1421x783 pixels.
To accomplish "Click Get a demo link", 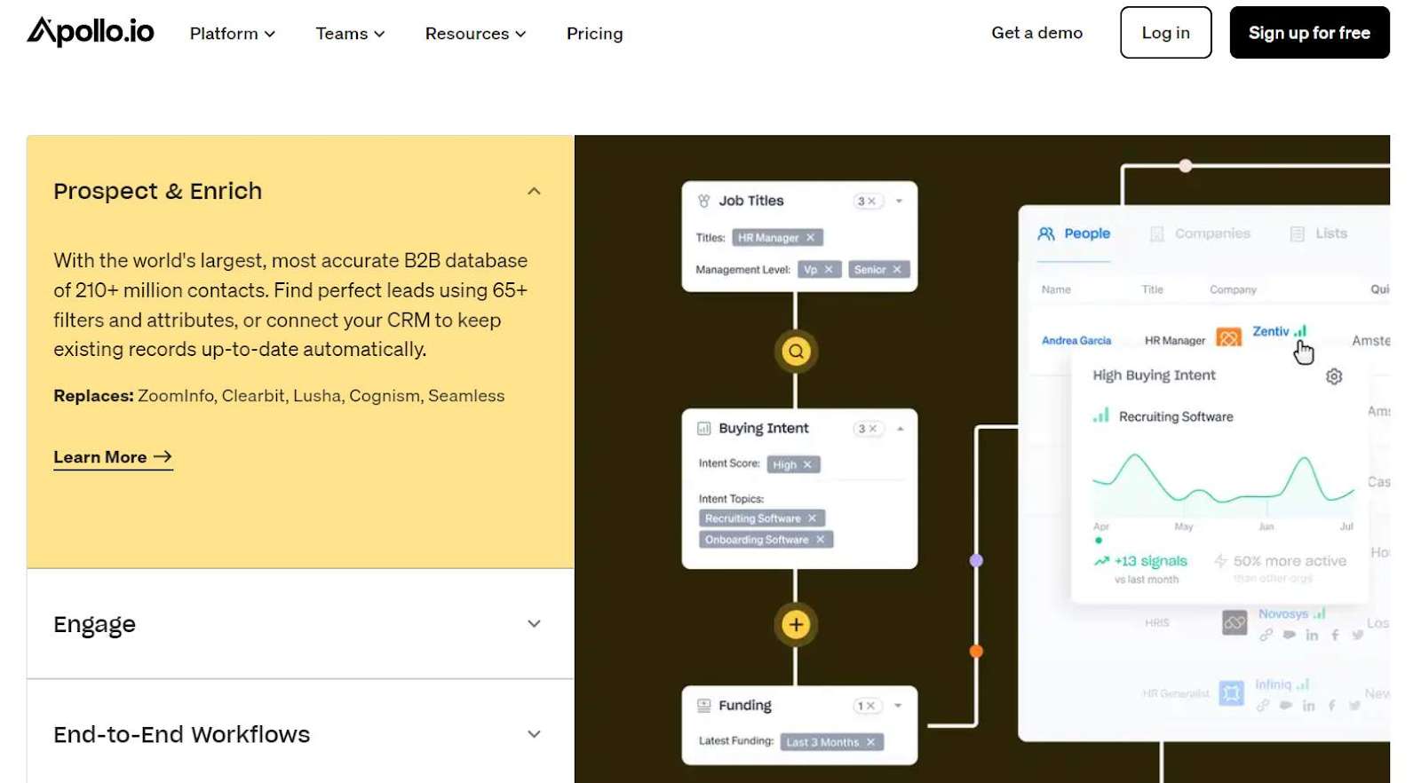I will [1036, 33].
